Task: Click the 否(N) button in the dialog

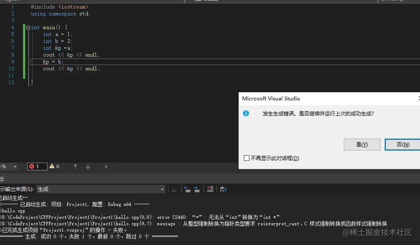Action: tap(403, 145)
